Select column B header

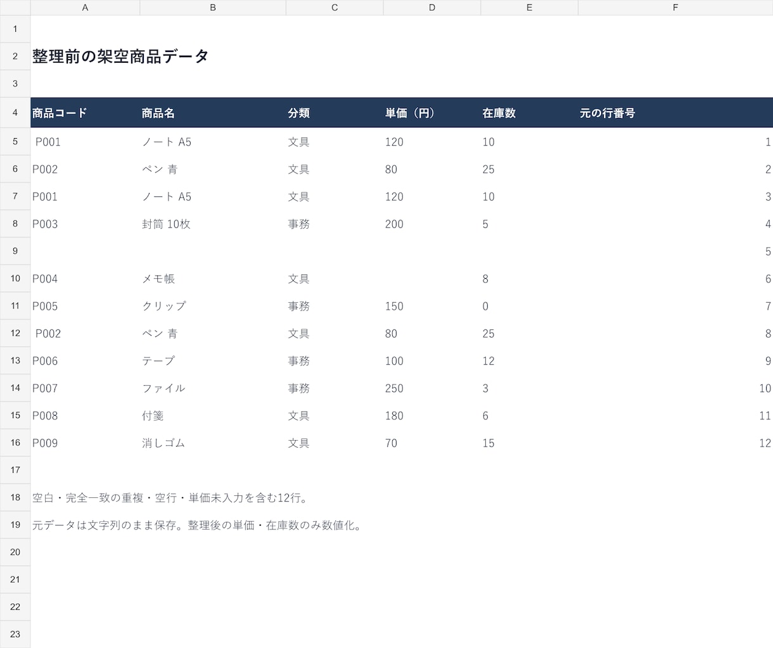click(213, 8)
